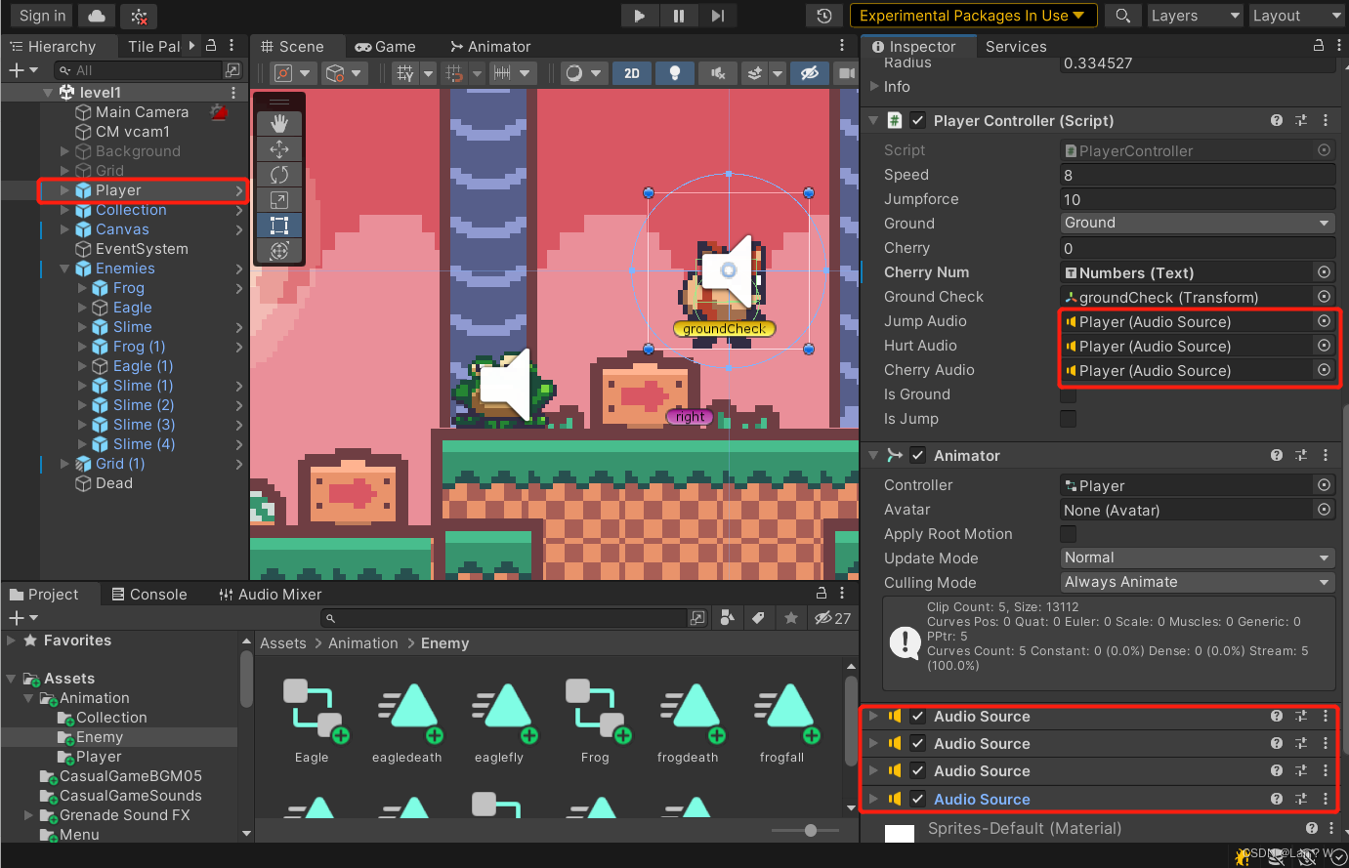Select the Transform tool in scene
The width and height of the screenshot is (1349, 868).
coord(279,251)
